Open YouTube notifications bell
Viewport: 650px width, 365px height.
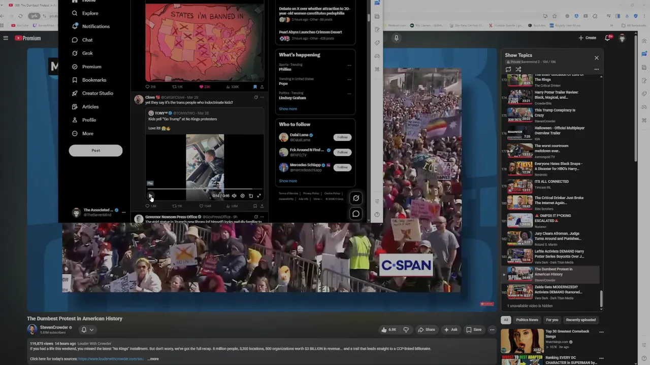(608, 38)
